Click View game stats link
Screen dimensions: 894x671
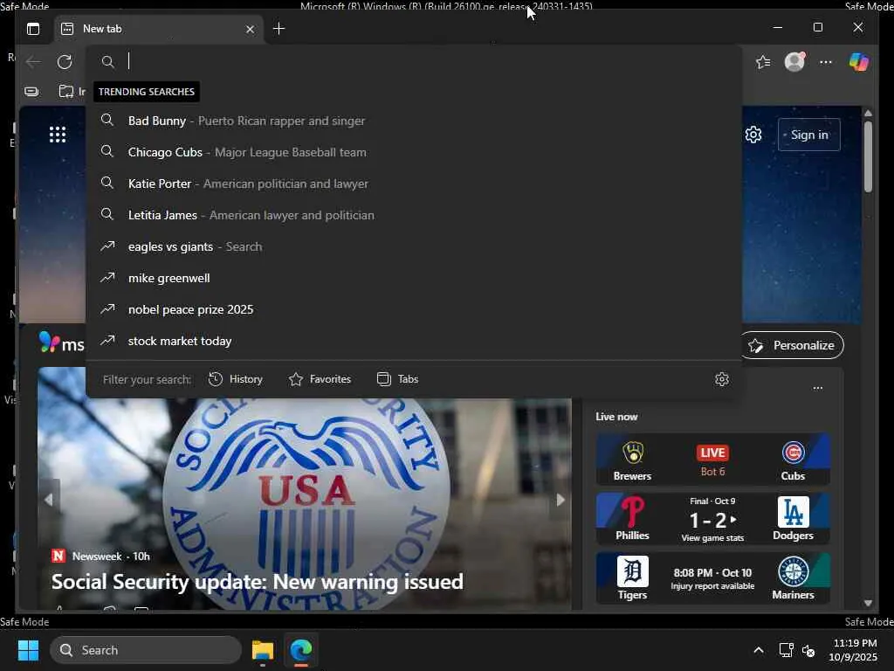coord(712,538)
